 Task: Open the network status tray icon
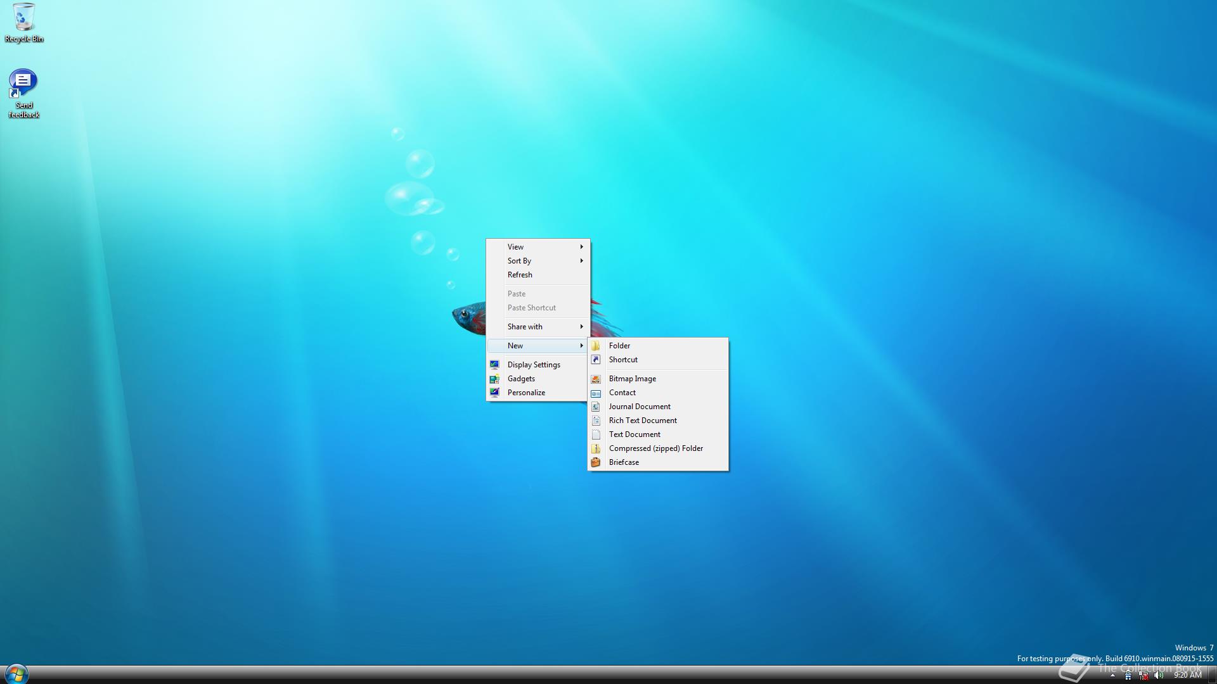click(x=1143, y=675)
